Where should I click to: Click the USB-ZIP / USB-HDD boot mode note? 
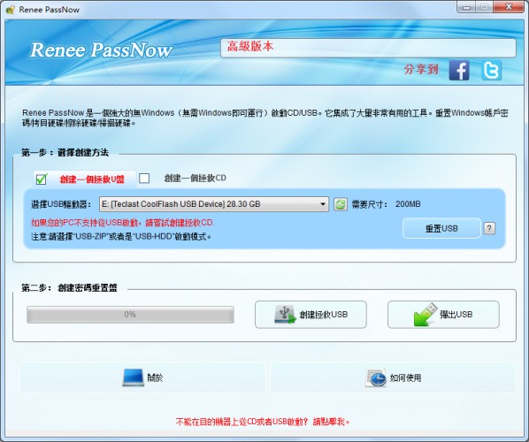pos(121,237)
